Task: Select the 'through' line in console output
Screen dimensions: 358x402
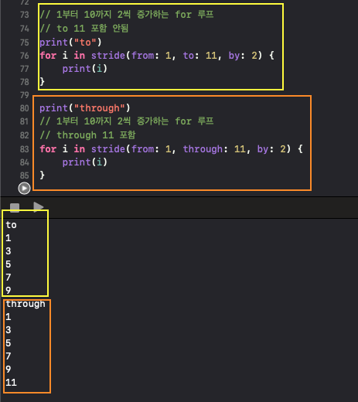Action: tap(26, 304)
